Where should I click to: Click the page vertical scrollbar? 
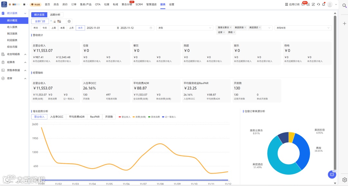click(335, 93)
